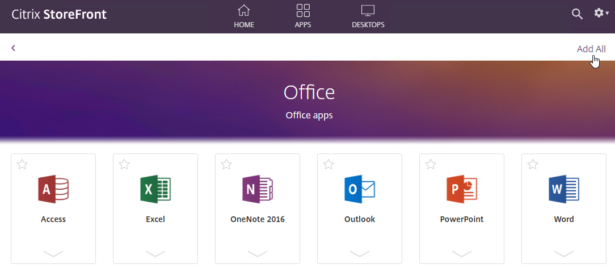Toggle the PowerPoint favorite star
Viewport: 615px width, 273px height.
(431, 164)
